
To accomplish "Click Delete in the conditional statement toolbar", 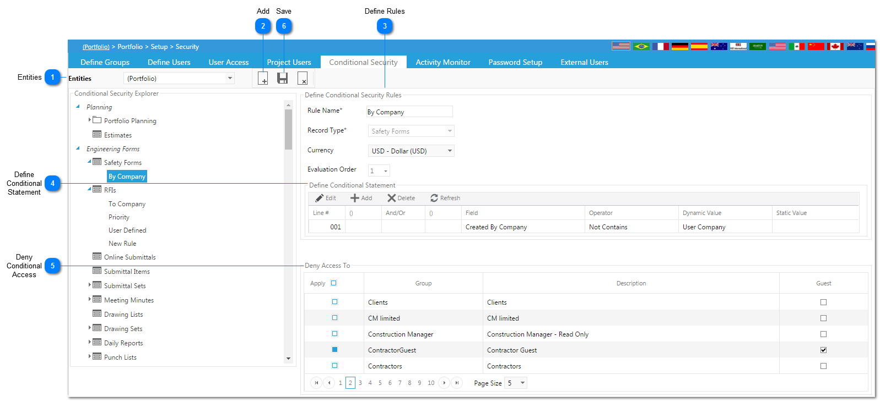I will click(x=401, y=198).
